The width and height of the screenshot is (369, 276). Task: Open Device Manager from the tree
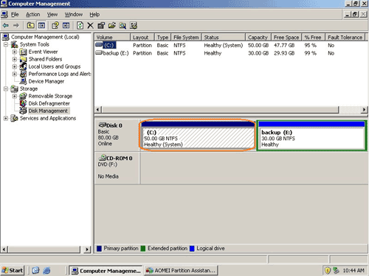coord(46,81)
